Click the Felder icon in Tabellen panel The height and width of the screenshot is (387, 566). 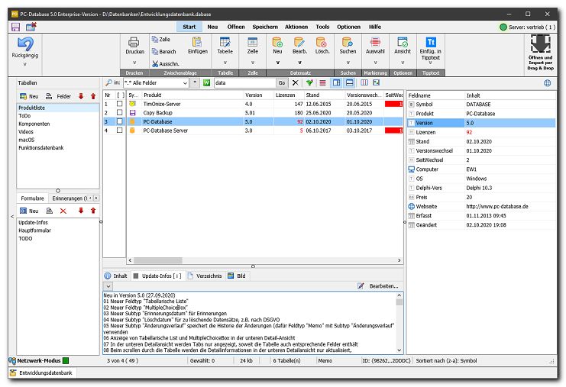[x=49, y=96]
